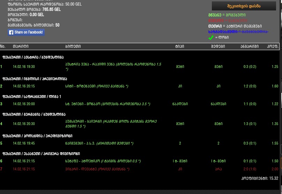Click the თარიღი column header

[21, 46]
